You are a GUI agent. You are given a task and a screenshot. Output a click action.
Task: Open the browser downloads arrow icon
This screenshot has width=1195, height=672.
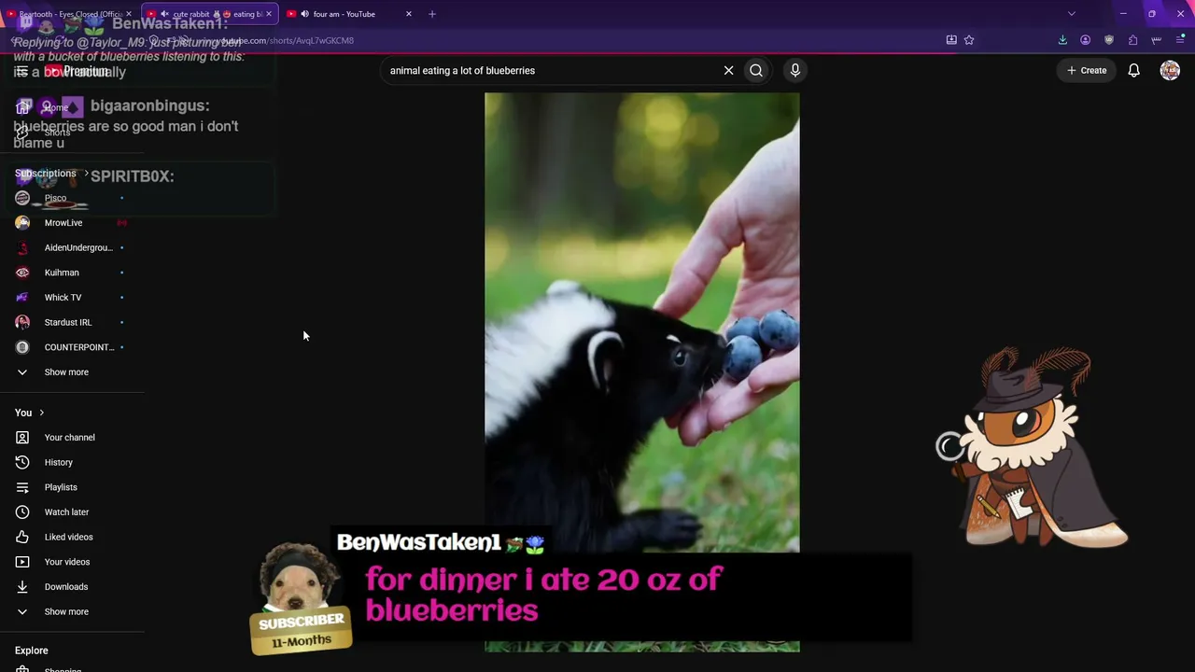click(x=1062, y=40)
